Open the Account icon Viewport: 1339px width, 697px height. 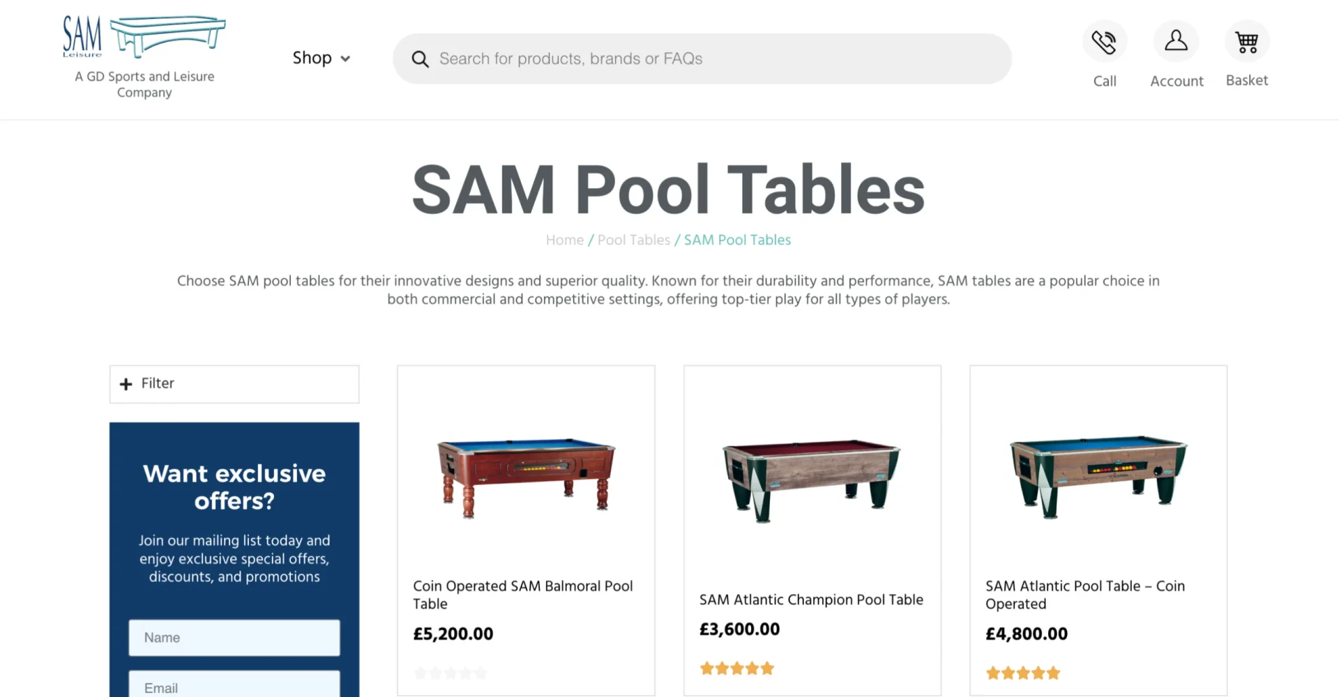(x=1176, y=41)
